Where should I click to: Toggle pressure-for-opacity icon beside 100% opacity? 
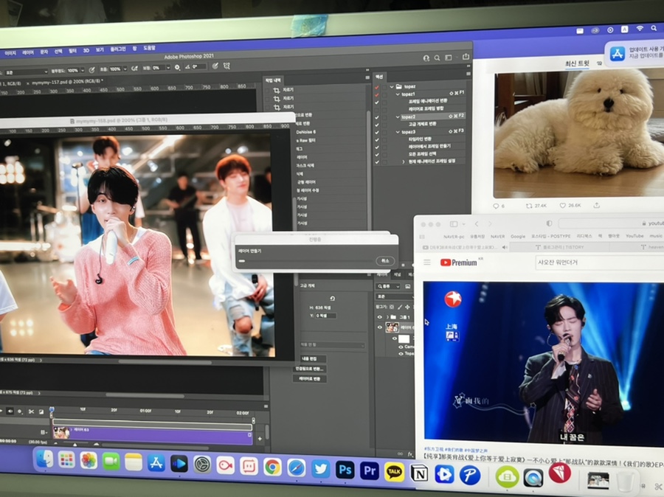coord(92,70)
